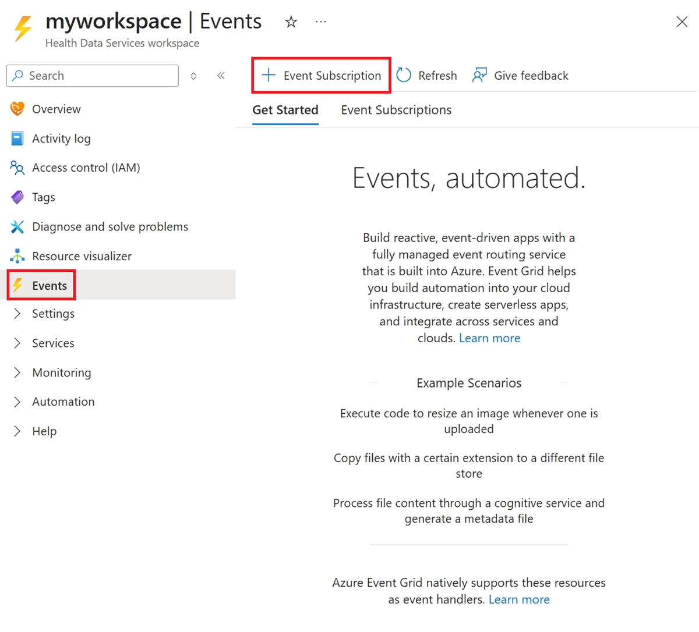
Task: Click the Give feedback person icon
Action: click(x=479, y=75)
